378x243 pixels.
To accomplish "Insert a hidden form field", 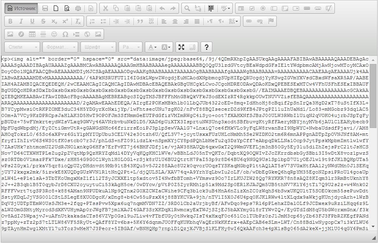I will [x=329, y=8].
